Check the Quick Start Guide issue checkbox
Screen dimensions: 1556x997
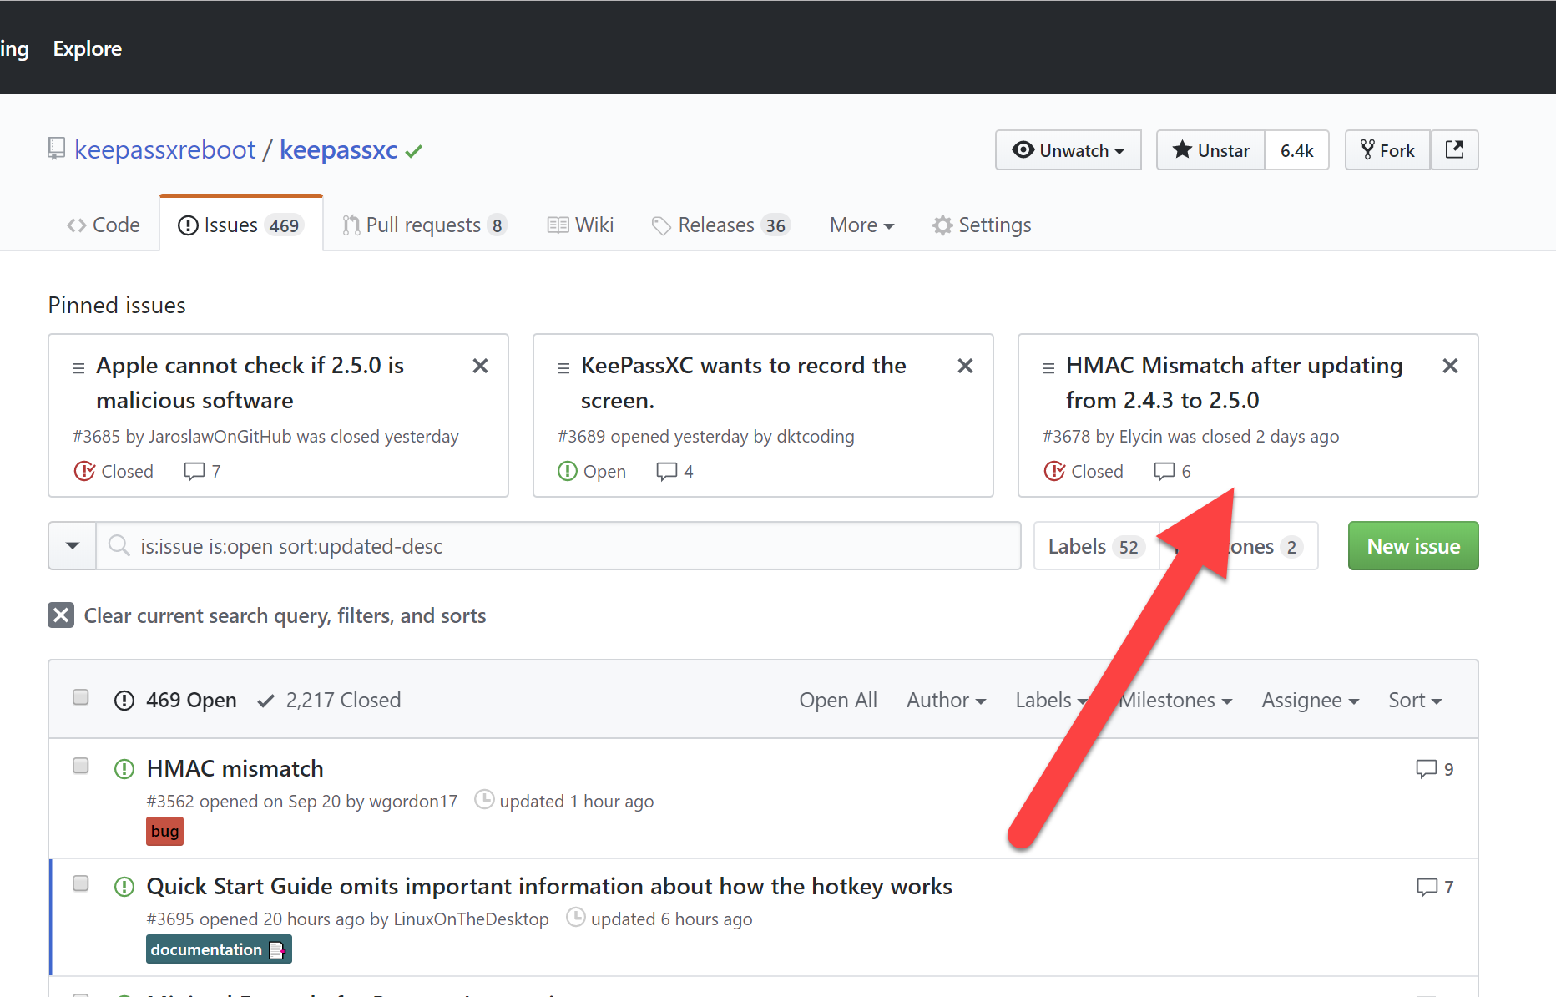[x=80, y=883]
